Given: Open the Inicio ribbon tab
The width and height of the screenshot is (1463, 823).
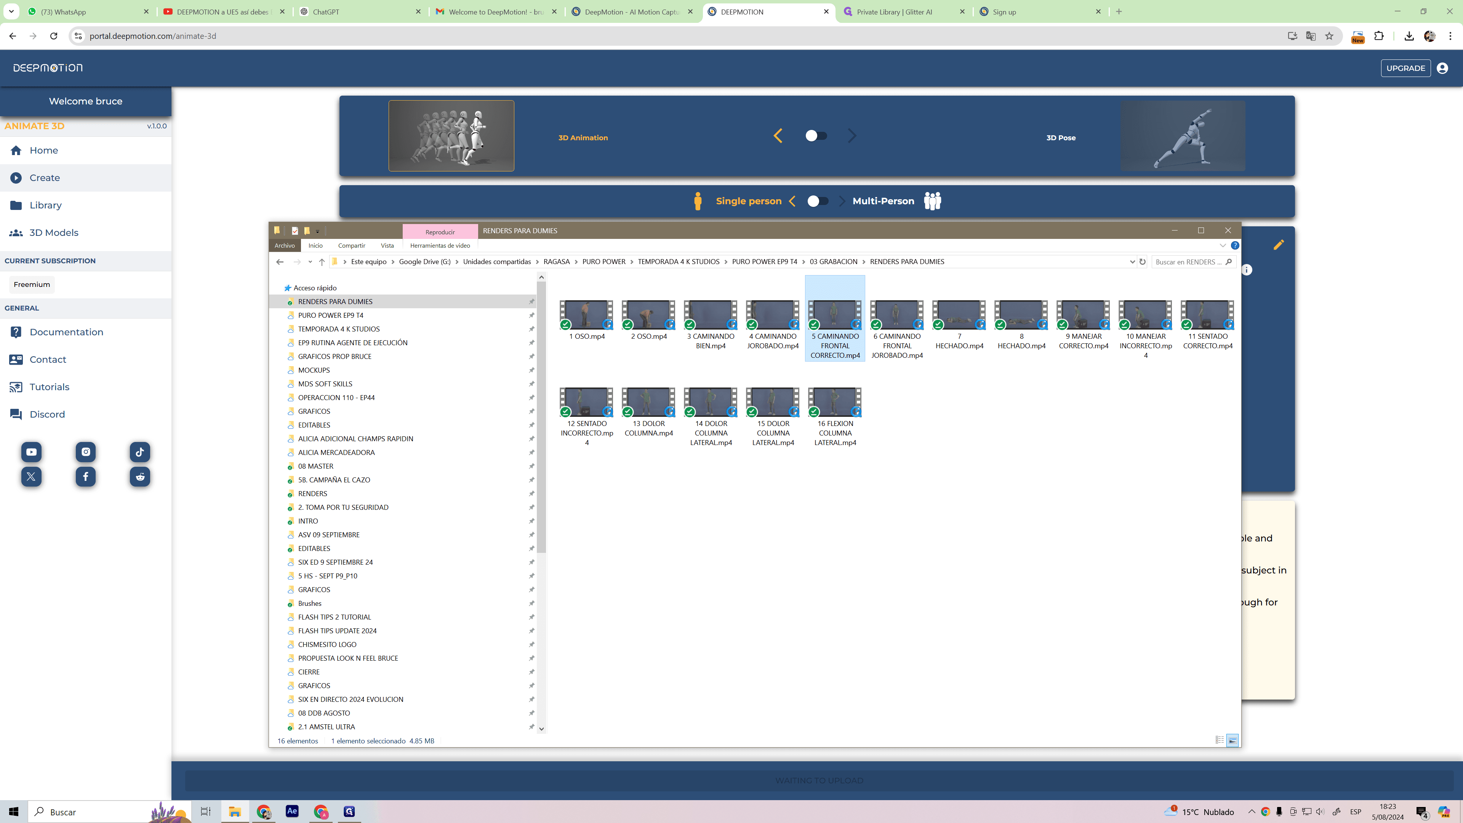Looking at the screenshot, I should (x=315, y=246).
